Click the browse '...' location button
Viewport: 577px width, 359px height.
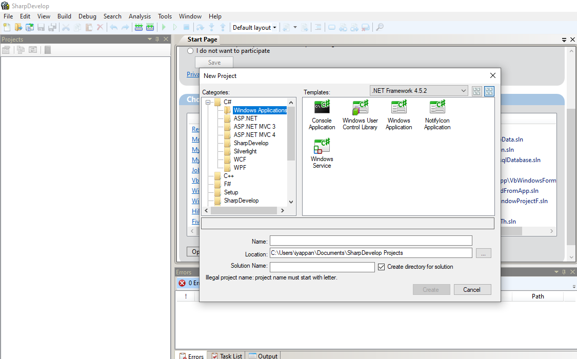(x=484, y=253)
